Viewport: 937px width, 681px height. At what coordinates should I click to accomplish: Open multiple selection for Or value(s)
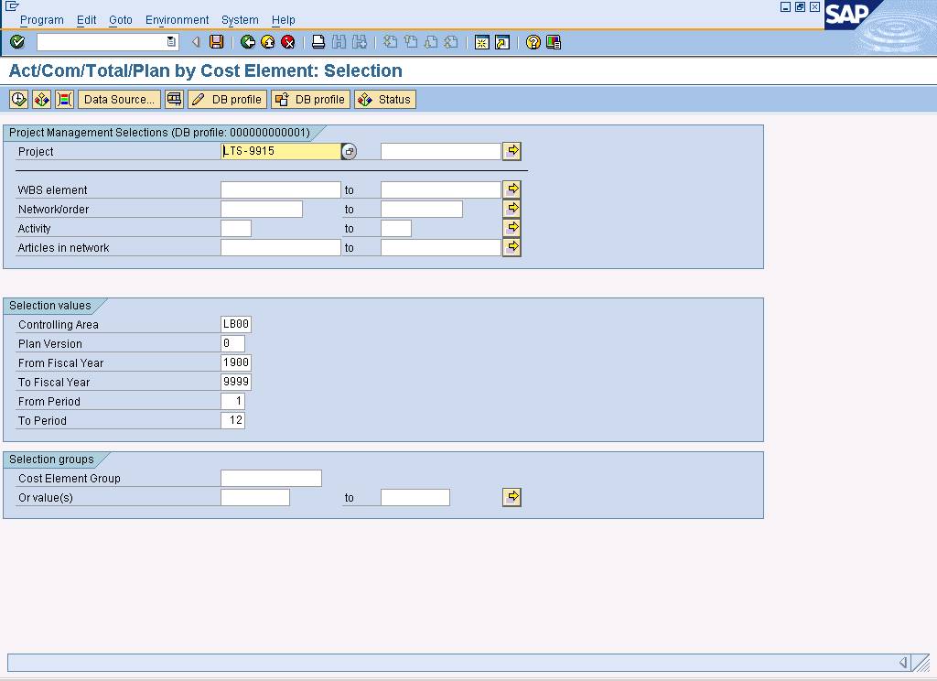512,497
